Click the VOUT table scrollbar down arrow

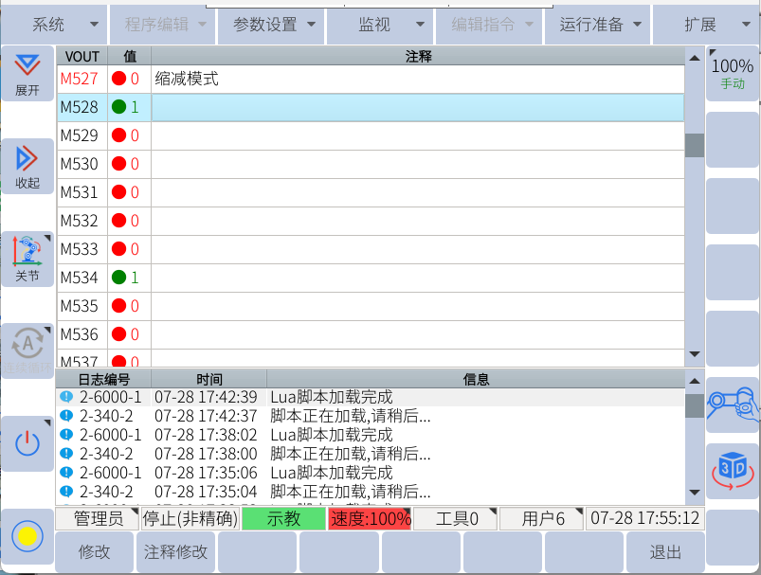point(695,355)
